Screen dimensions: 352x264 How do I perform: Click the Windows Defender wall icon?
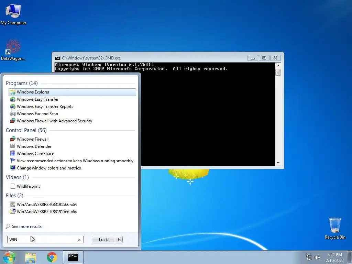pos(13,146)
